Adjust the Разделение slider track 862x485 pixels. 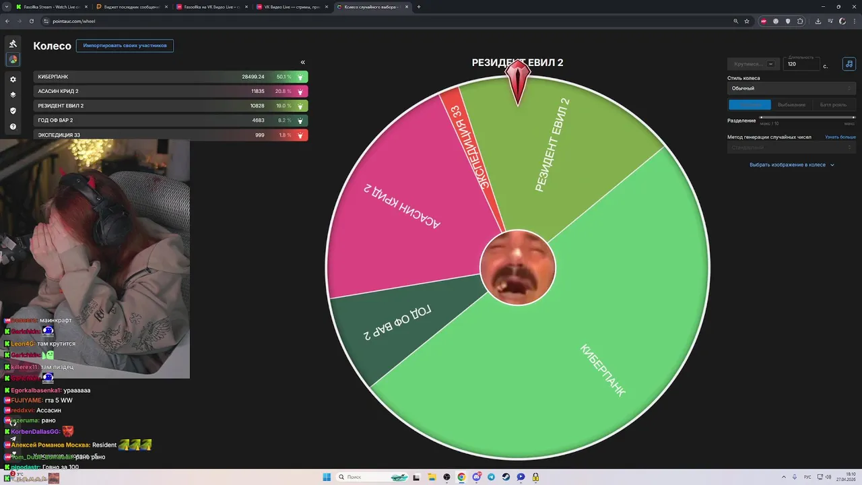(x=807, y=118)
